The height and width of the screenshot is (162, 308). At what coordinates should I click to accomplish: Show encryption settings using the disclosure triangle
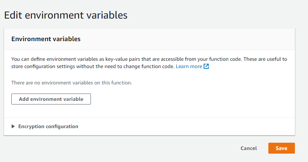(13, 126)
